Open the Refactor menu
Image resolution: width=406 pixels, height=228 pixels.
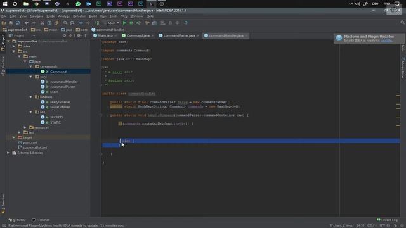click(x=79, y=16)
